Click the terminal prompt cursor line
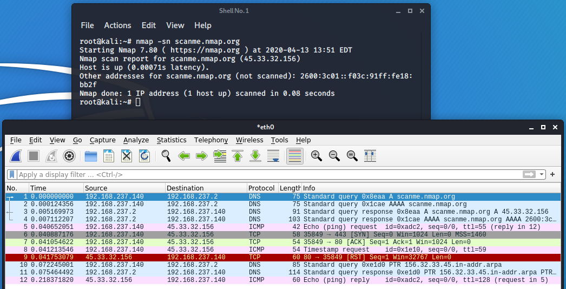The height and width of the screenshot is (289, 566). (110, 102)
